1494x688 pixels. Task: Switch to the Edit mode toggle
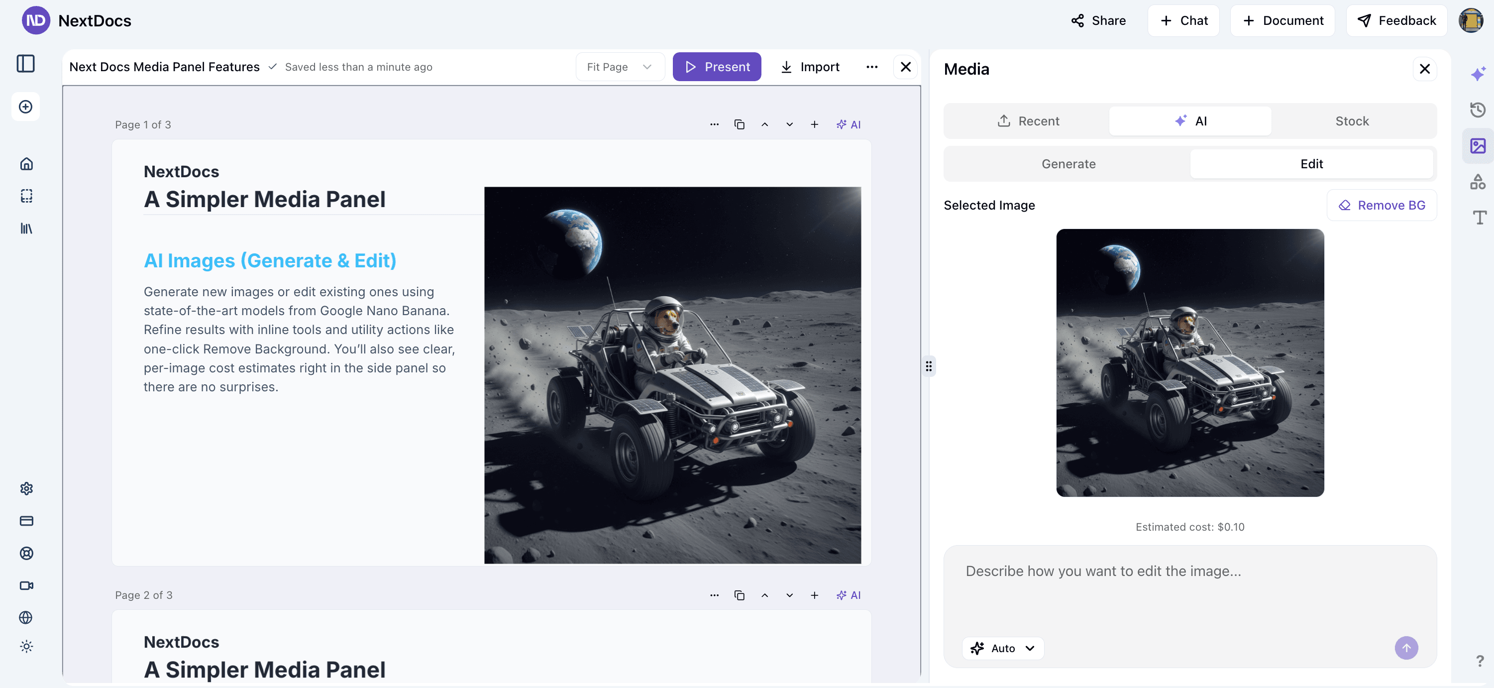coord(1312,164)
